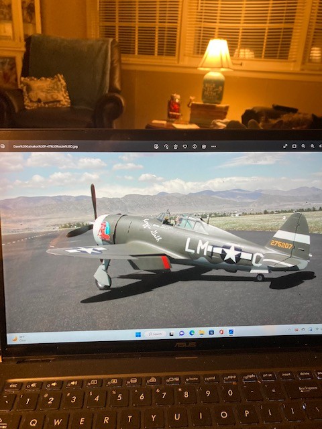This screenshot has width=322, height=429.
Task: Click the taskbar Search box
Action: [155, 334]
